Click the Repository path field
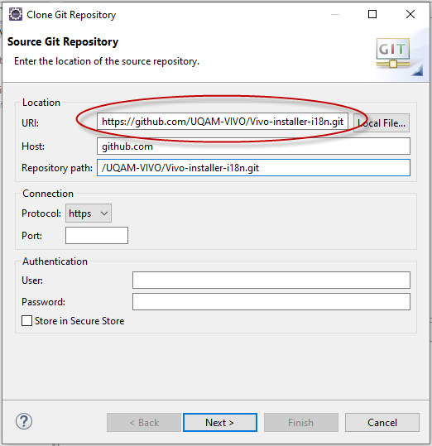Image resolution: width=432 pixels, height=446 pixels. pyautogui.click(x=253, y=168)
